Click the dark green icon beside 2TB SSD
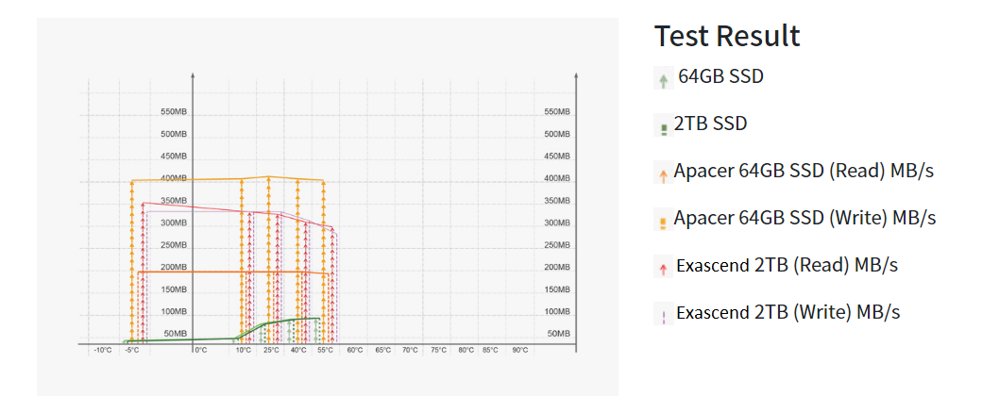 664,126
